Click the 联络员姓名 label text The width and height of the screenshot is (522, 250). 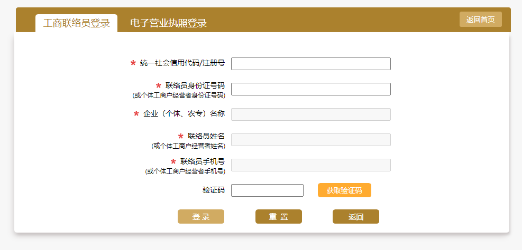click(206, 136)
